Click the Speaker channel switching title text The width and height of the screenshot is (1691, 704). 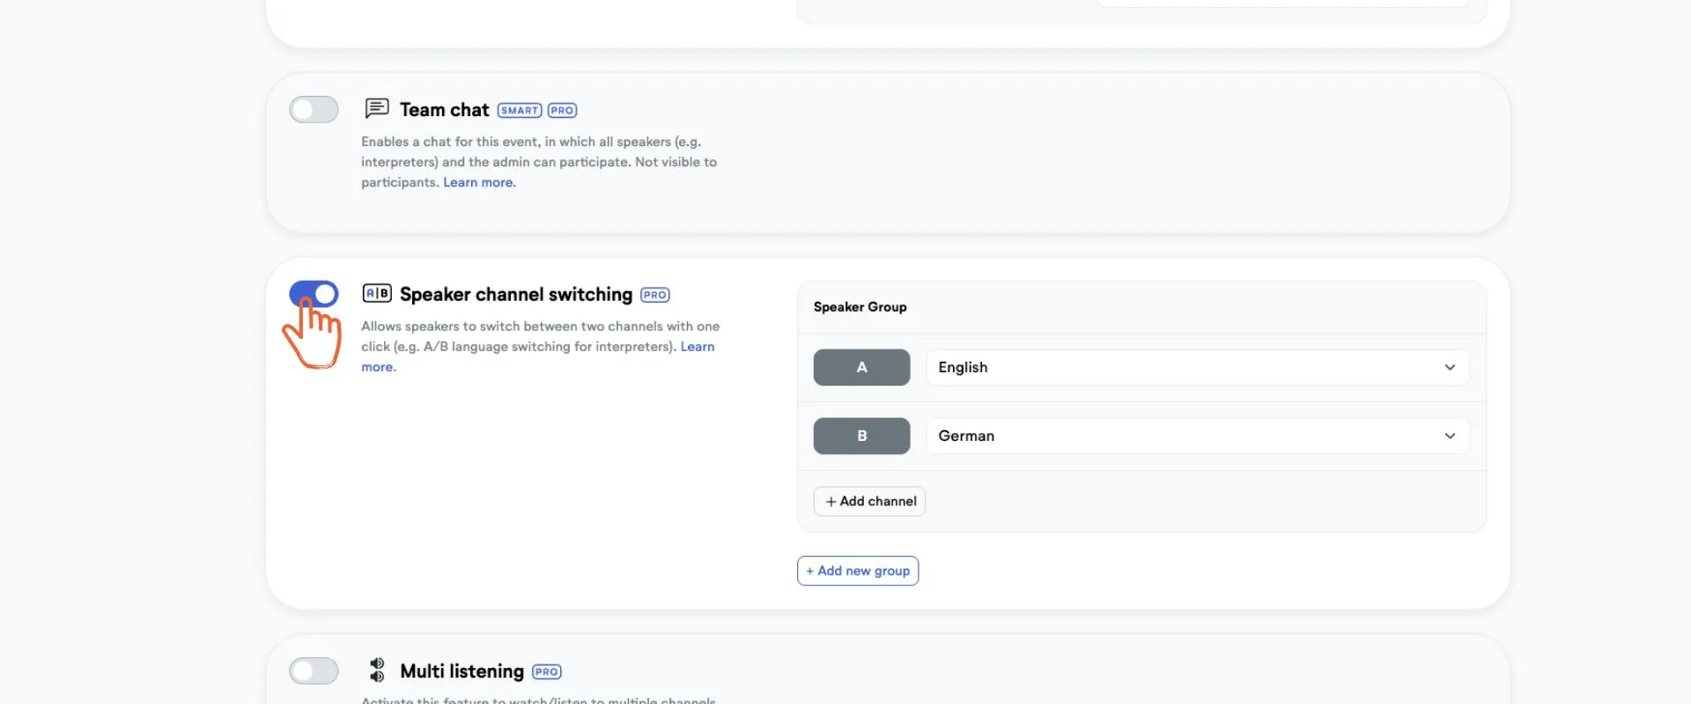click(516, 295)
